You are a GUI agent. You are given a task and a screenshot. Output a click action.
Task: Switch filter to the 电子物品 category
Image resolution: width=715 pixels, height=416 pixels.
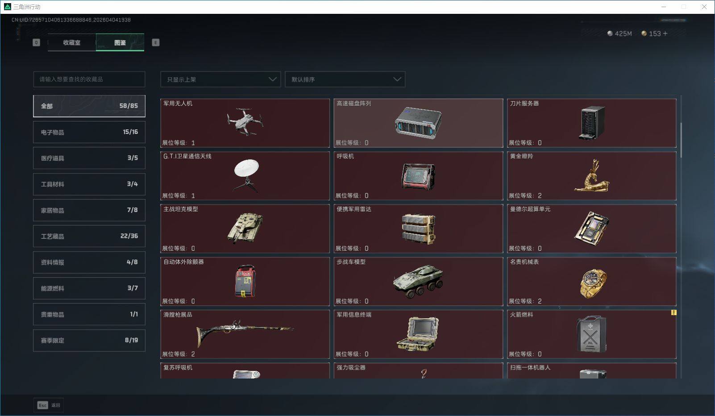point(89,132)
